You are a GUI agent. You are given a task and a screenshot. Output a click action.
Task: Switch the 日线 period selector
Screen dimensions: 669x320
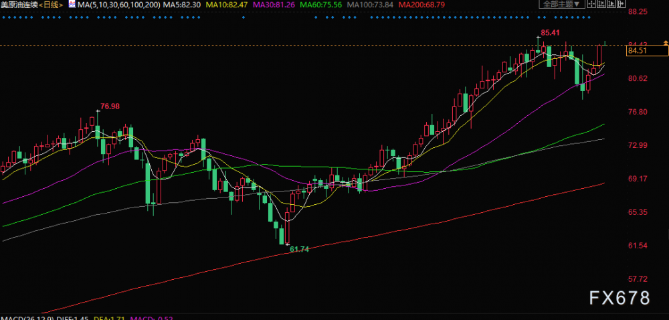point(51,5)
